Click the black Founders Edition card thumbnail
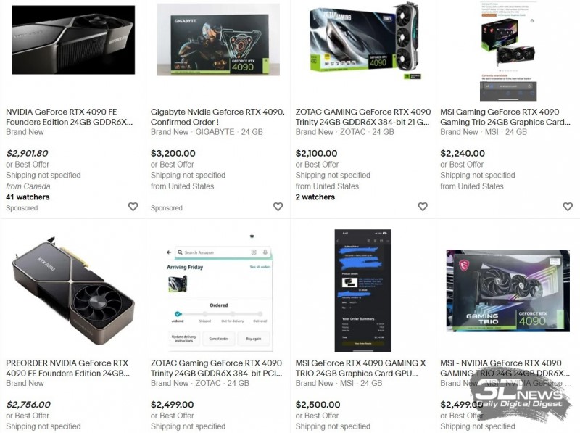Image resolution: width=580 pixels, height=433 pixels. [74, 40]
